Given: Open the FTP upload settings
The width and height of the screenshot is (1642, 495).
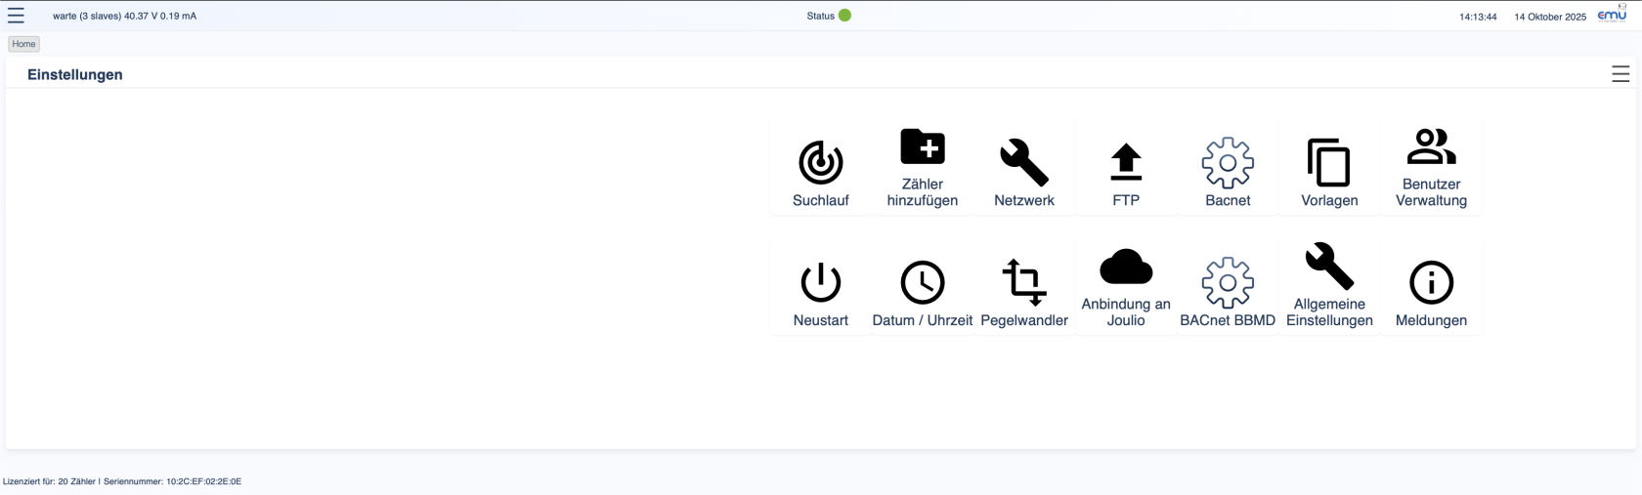Looking at the screenshot, I should 1126,163.
